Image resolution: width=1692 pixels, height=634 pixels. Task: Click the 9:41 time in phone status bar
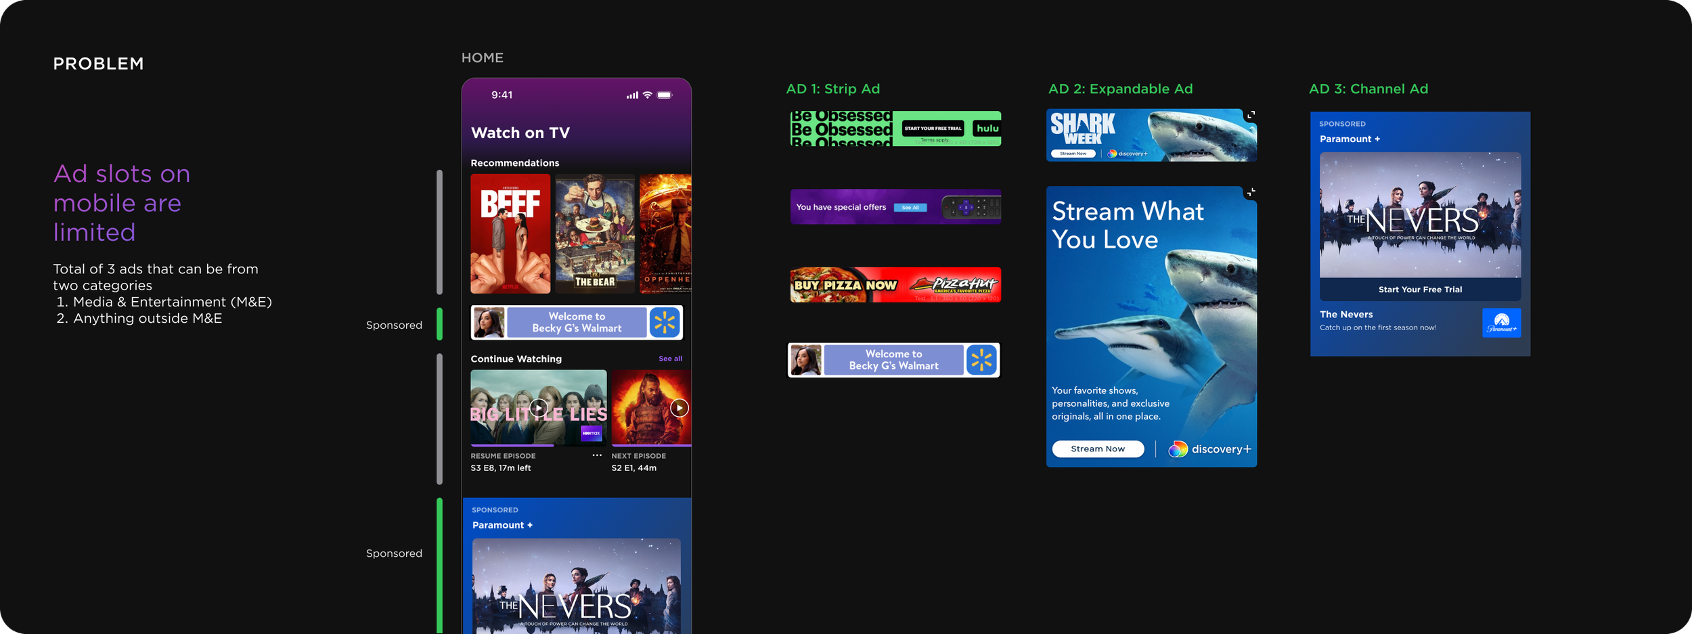coord(502,95)
